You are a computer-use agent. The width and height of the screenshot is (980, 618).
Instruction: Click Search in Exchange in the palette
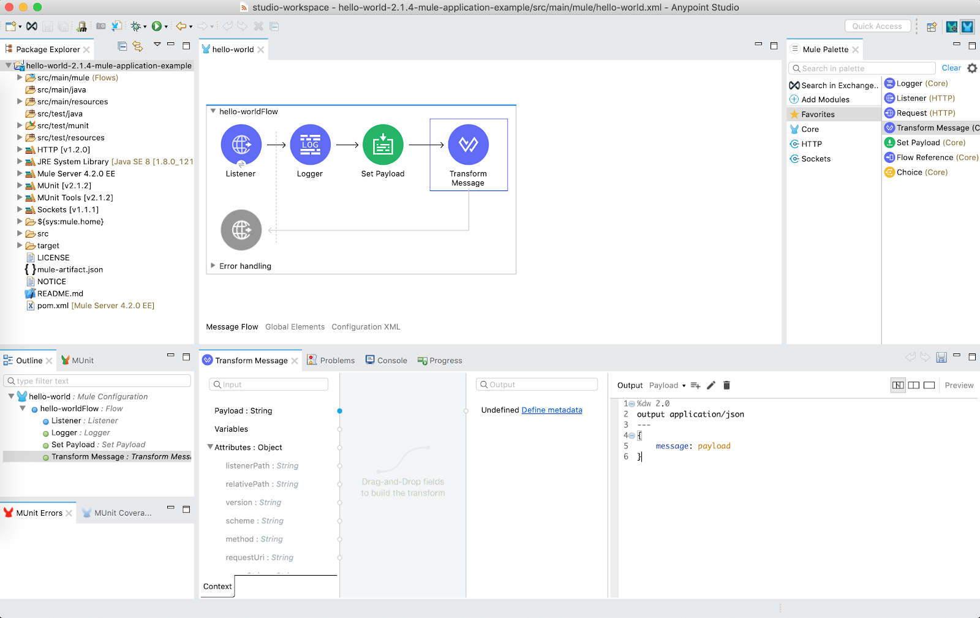click(834, 86)
